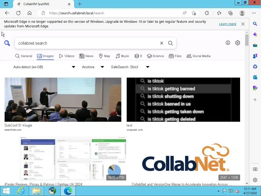Image resolution: width=261 pixels, height=196 pixels.
Task: Add a sidebar app with plus
Action: coord(255,100)
